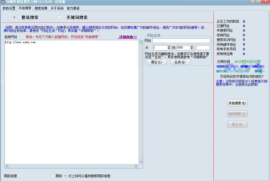Decrease the 从 start value spinner

coord(169,49)
